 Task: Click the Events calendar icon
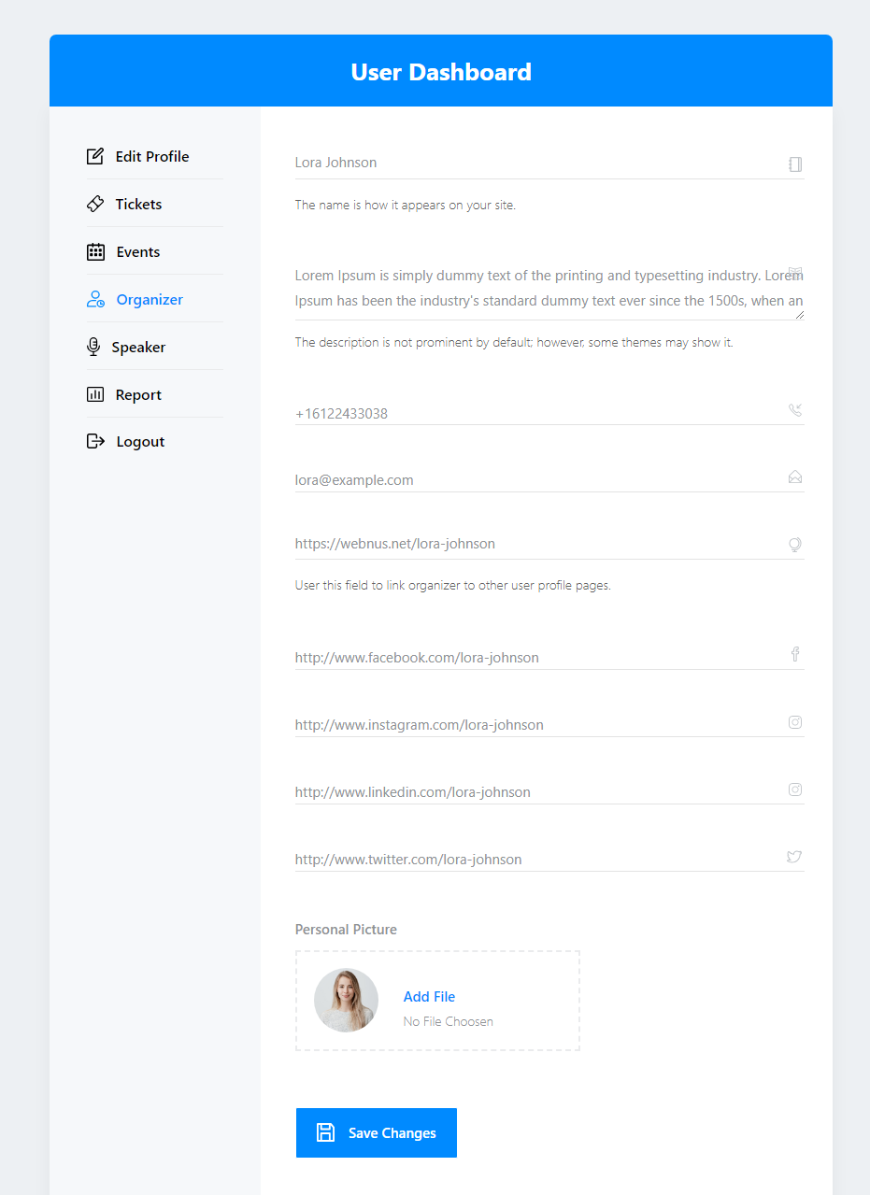[x=95, y=251]
